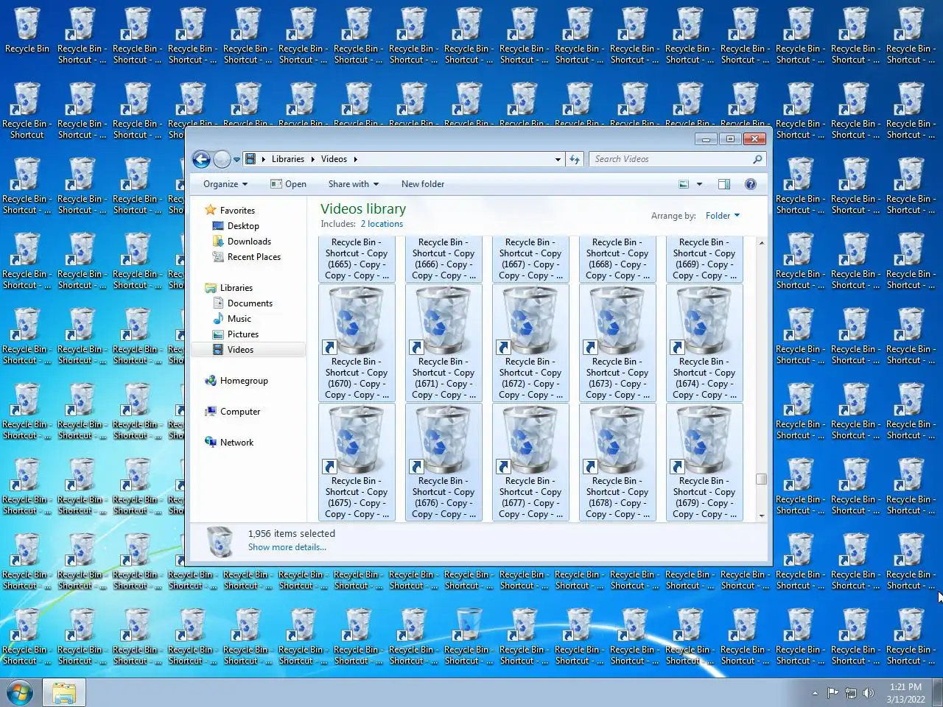The width and height of the screenshot is (943, 707).
Task: Open Computer in navigation pane
Action: coord(240,412)
